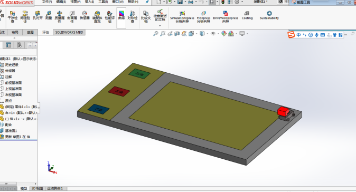The height and width of the screenshot is (192, 356).
Task: Launch SimulationXpress analysis wizard
Action: tap(182, 17)
